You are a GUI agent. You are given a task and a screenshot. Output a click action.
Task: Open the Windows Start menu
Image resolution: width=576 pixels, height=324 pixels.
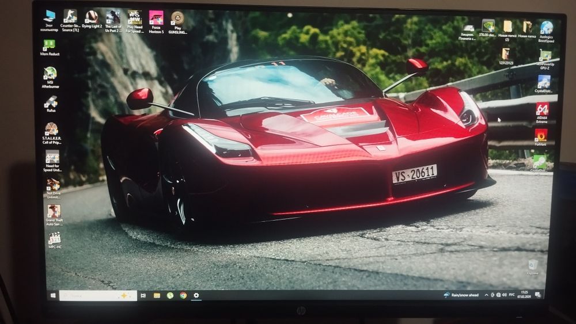(x=53, y=295)
